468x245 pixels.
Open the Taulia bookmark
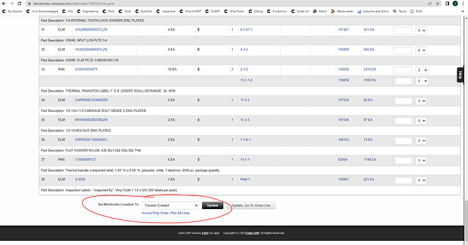[399, 12]
